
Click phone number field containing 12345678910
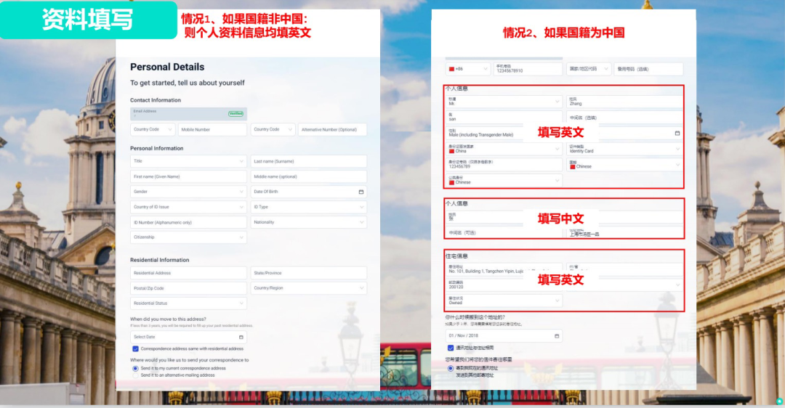click(x=528, y=69)
